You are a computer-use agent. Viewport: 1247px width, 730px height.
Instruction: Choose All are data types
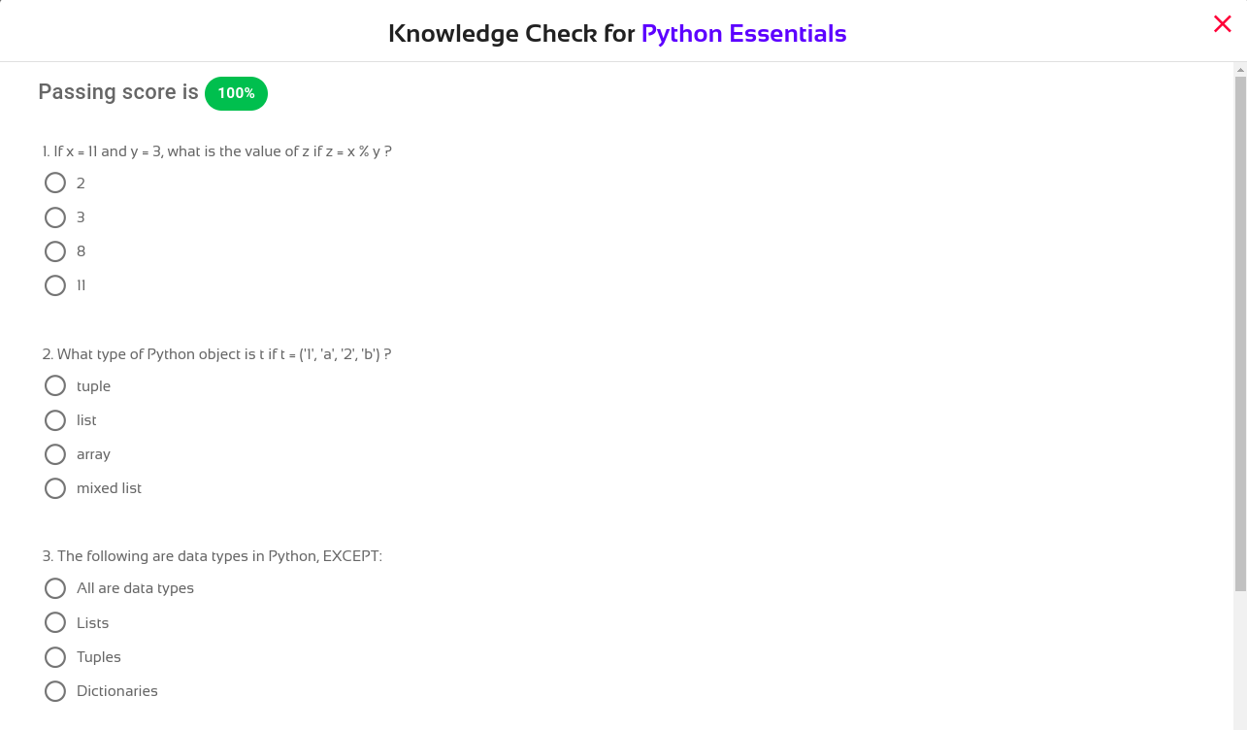coord(55,588)
